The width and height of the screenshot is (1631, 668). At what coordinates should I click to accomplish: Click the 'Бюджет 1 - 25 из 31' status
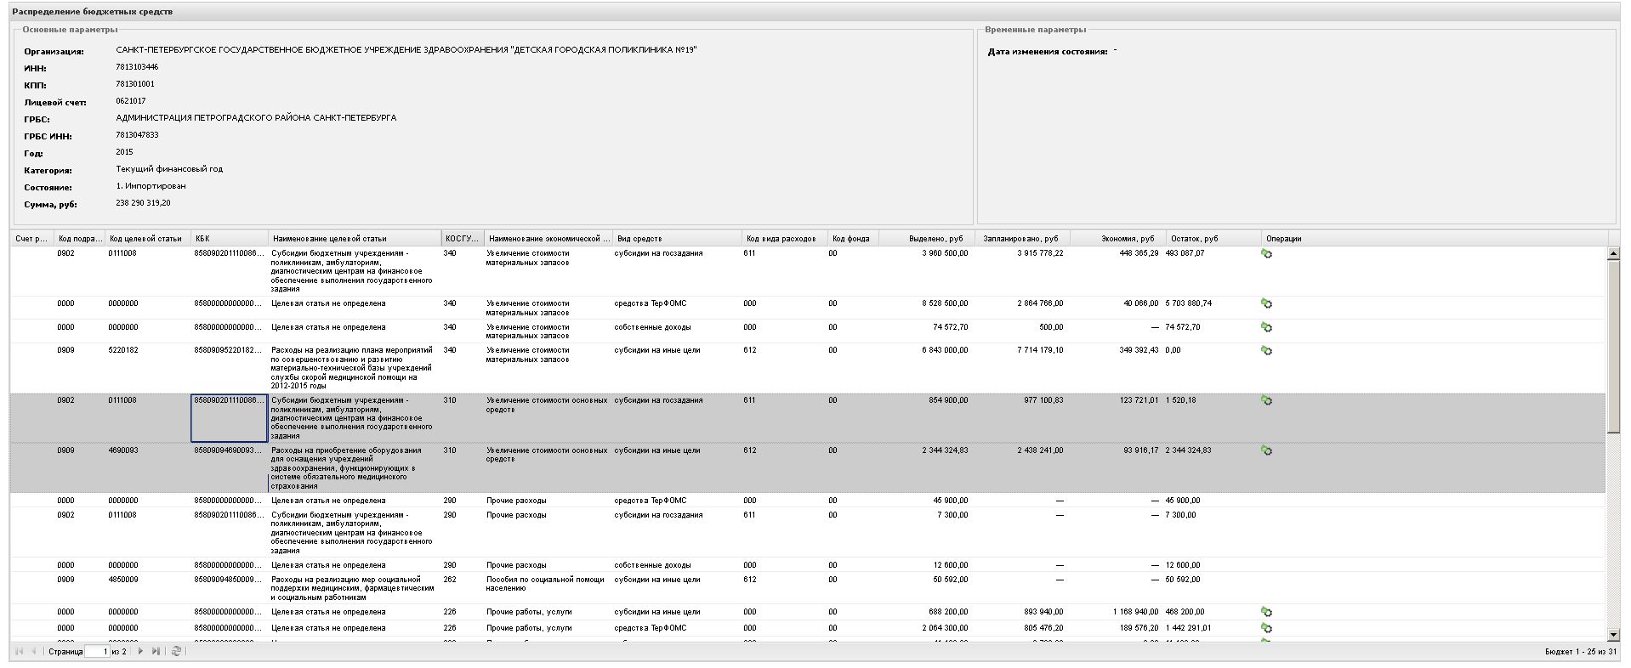coord(1582,652)
